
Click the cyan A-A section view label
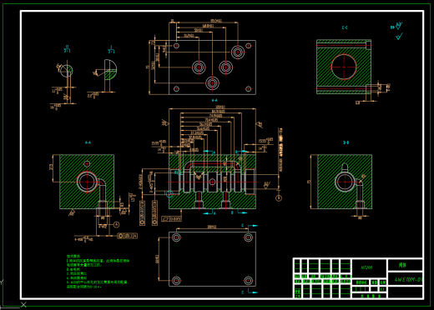[x=88, y=142]
